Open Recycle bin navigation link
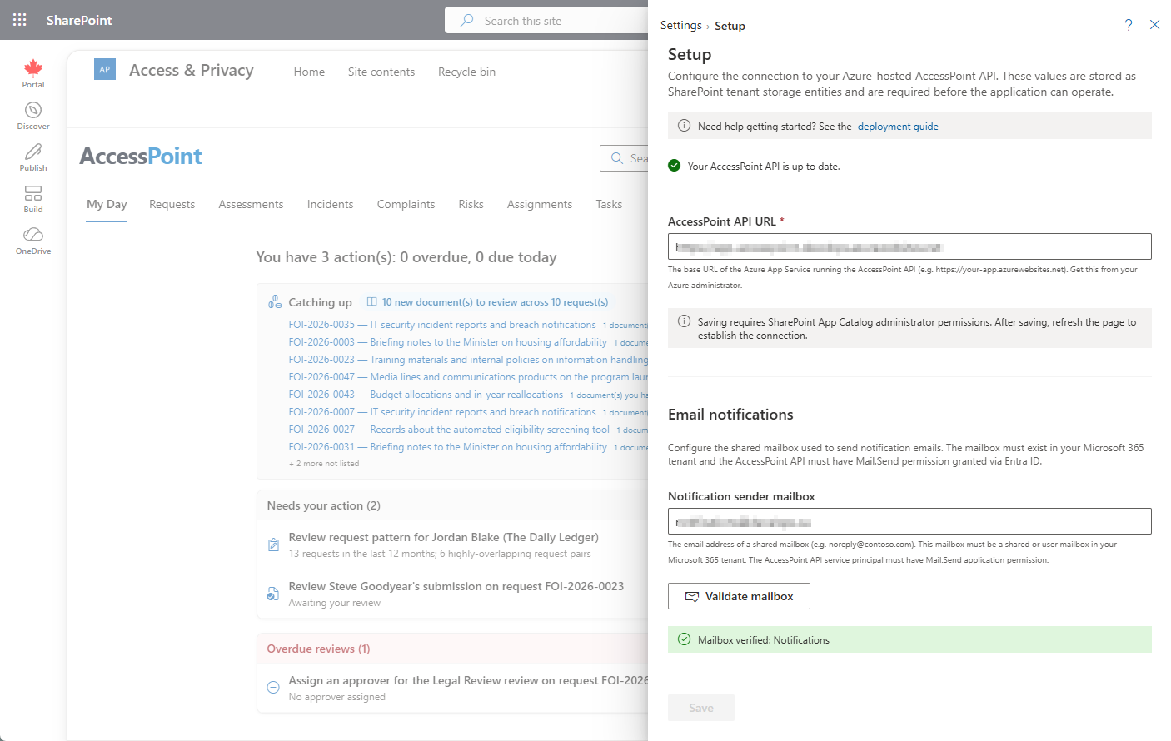Image resolution: width=1171 pixels, height=741 pixels. [466, 72]
